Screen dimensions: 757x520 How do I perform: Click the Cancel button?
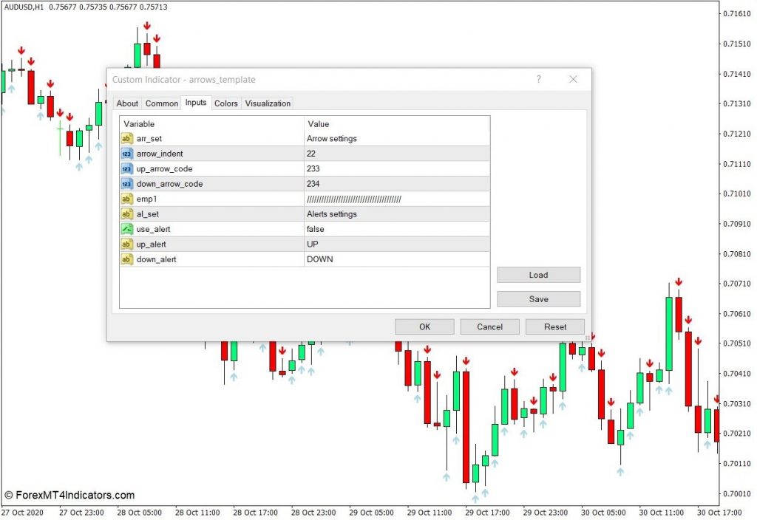click(489, 326)
